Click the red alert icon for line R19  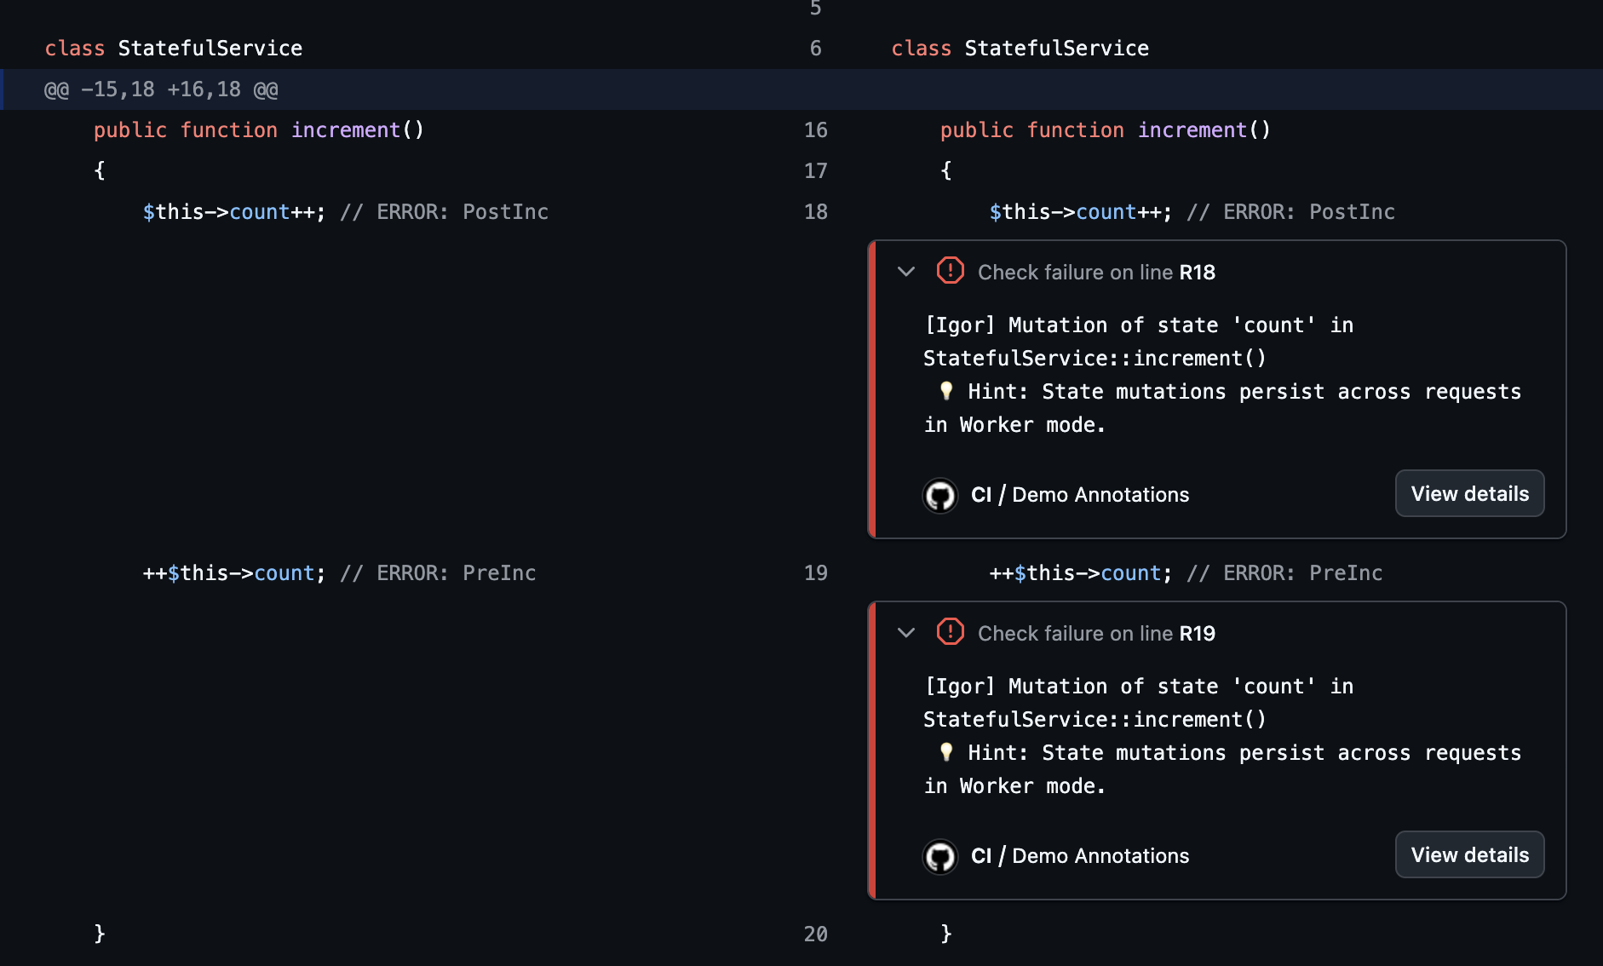[x=950, y=632]
